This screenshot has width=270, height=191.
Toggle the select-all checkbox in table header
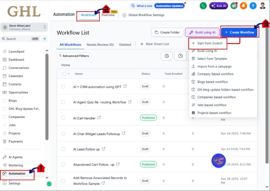coord(64,74)
